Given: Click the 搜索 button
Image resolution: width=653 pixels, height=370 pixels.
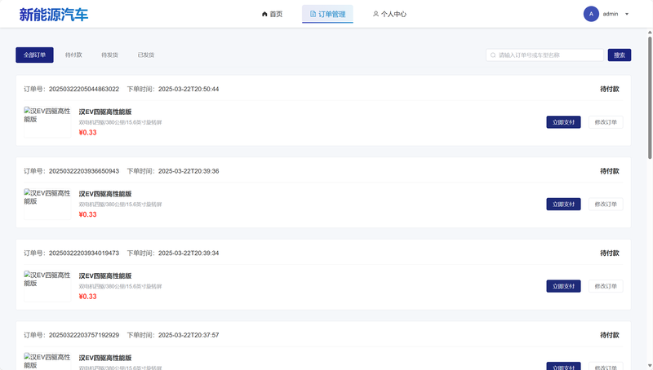Looking at the screenshot, I should pos(620,55).
